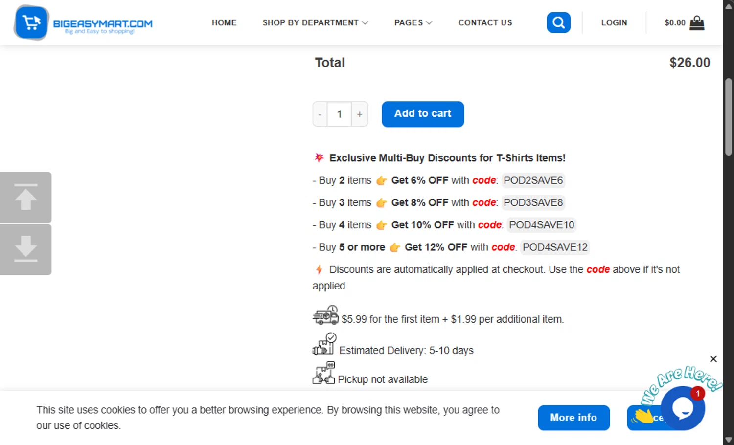Click the delivery truck shipping icon
734x445 pixels.
pyautogui.click(x=325, y=315)
